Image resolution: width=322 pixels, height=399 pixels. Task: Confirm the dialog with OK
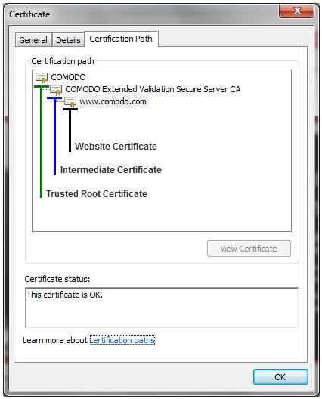[280, 377]
